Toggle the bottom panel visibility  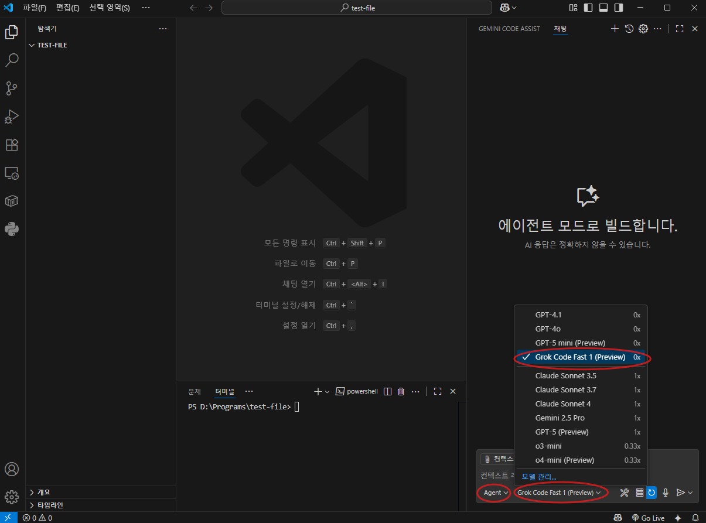pyautogui.click(x=603, y=8)
